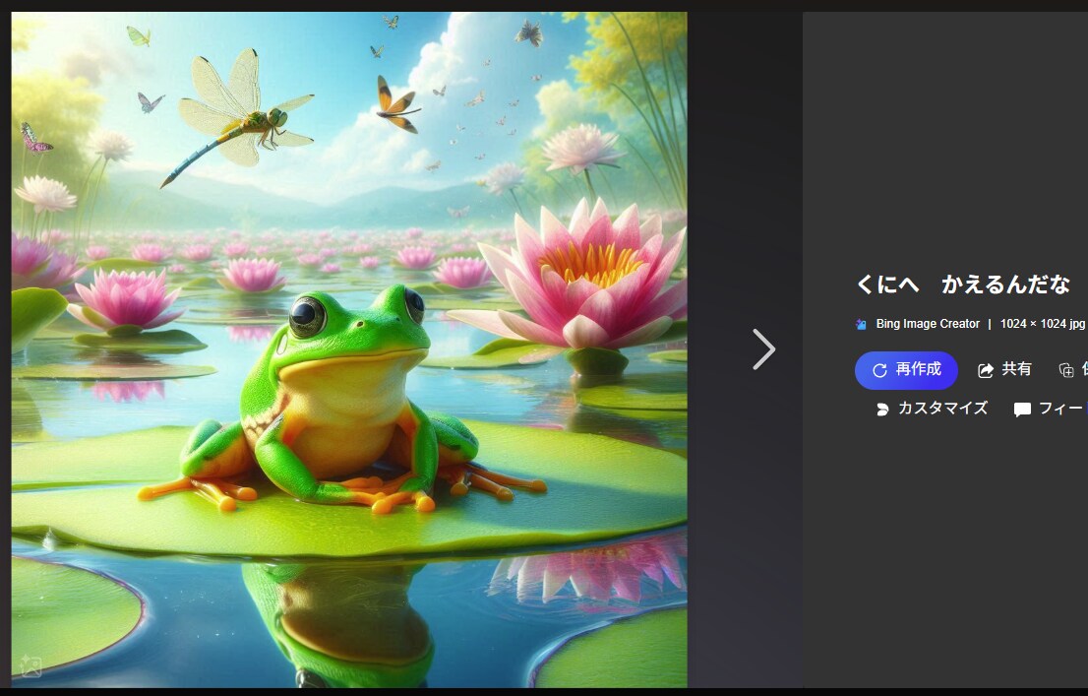1088x696 pixels.
Task: Open the Bing Image Creator link
Action: pos(928,324)
